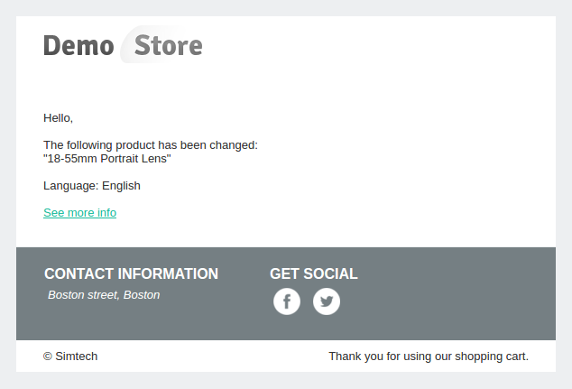Click the CONTACT INFORMATION heading
This screenshot has height=389, width=572.
[x=132, y=273]
